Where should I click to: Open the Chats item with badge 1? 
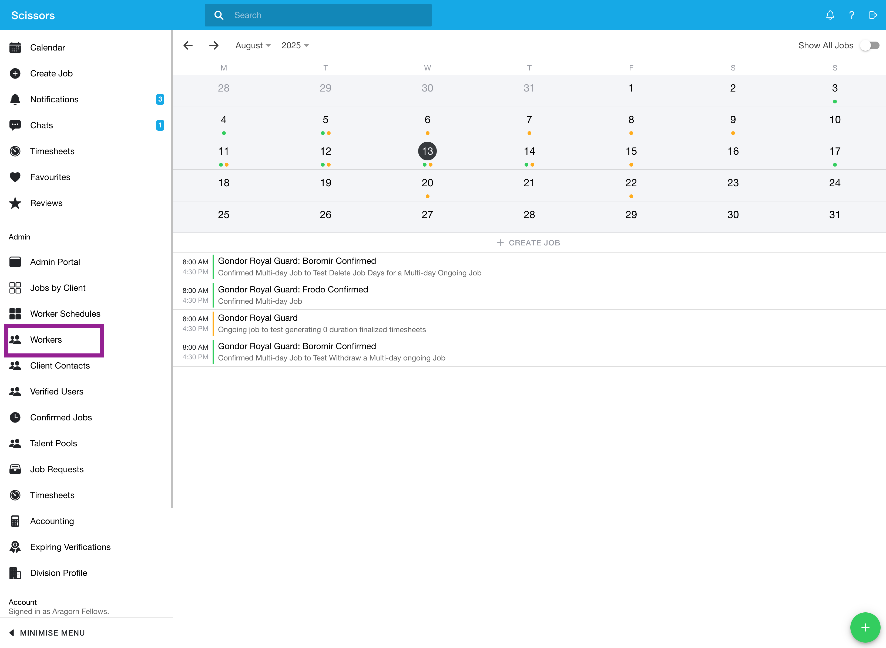point(42,125)
